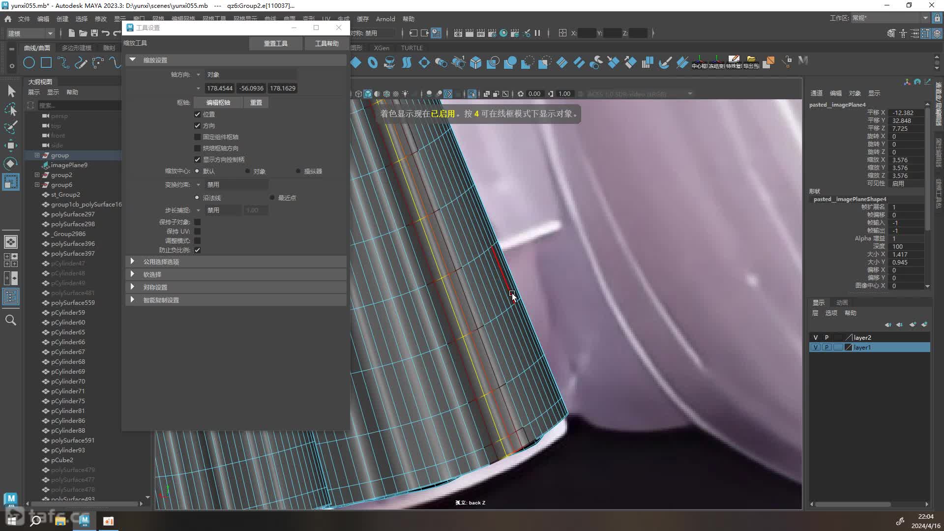Screen dimensions: 944x531
Task: Activate the Rotate tool in toolbox
Action: pyautogui.click(x=11, y=163)
